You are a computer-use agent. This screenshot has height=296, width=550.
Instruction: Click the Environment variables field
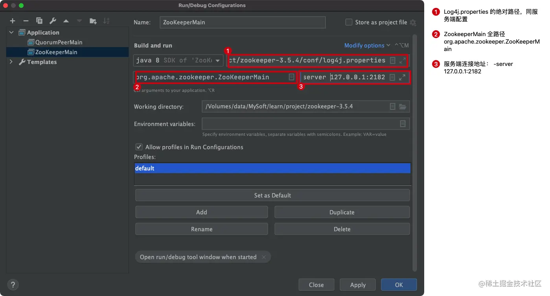(306, 124)
